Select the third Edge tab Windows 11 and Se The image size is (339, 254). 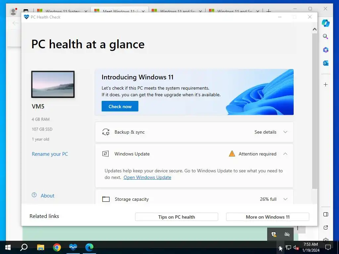(177, 11)
